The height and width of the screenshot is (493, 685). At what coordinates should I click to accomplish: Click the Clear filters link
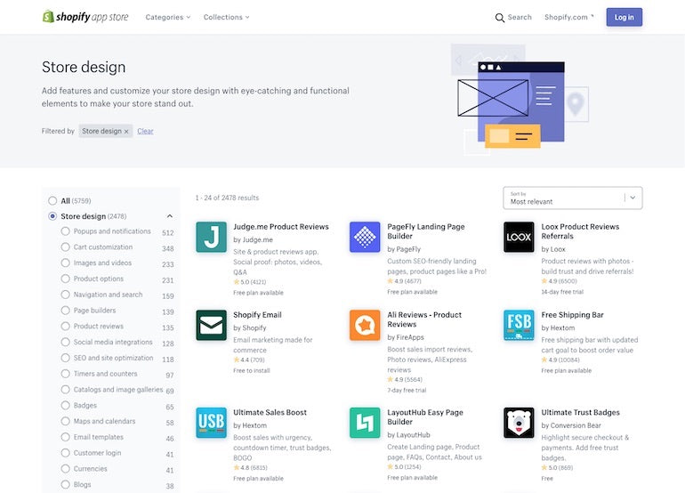tap(145, 131)
